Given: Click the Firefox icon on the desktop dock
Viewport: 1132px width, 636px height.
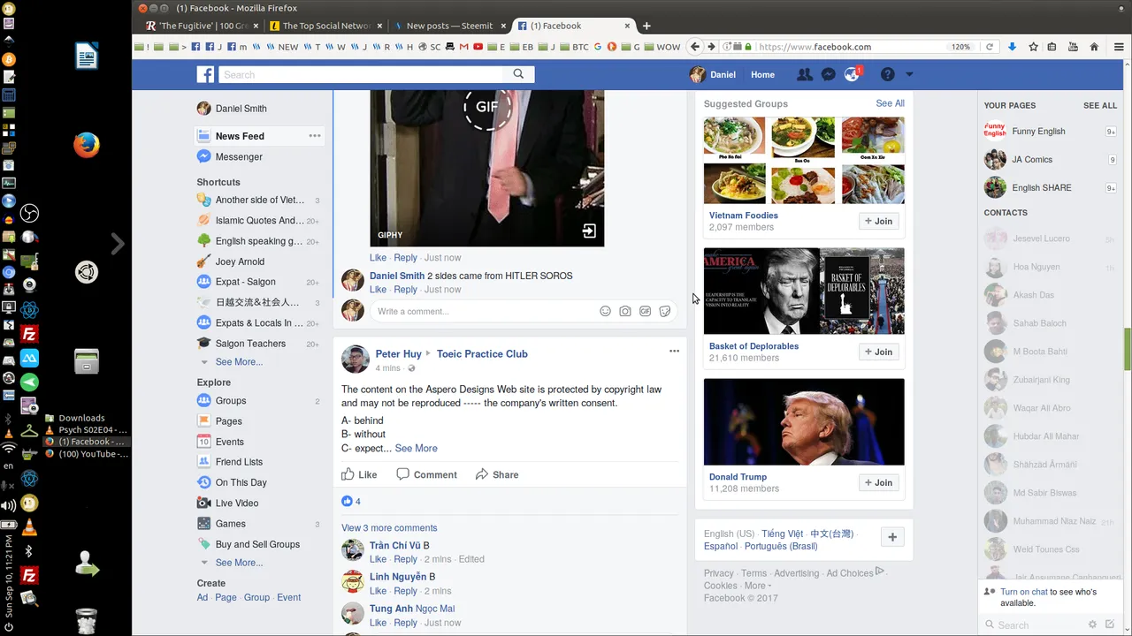Looking at the screenshot, I should [x=86, y=145].
